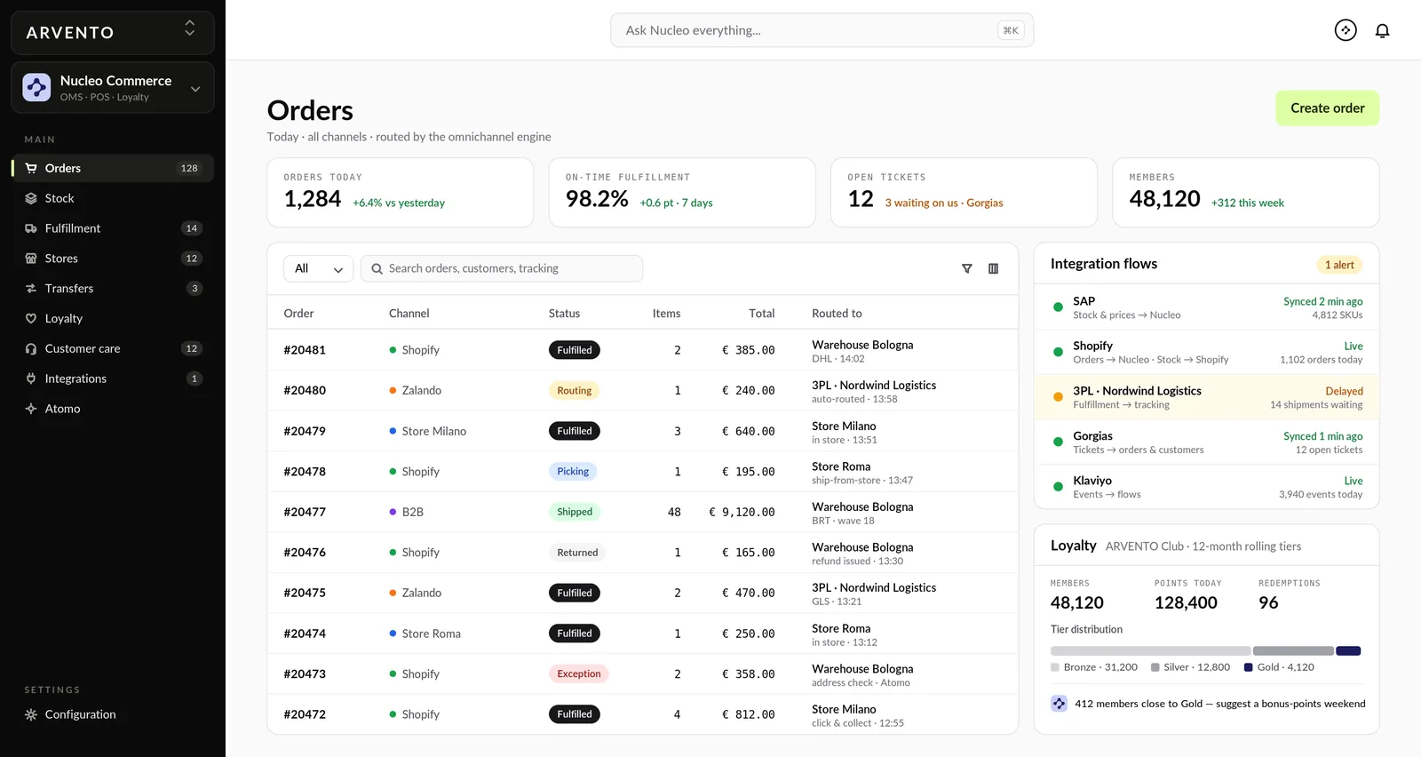Image resolution: width=1421 pixels, height=757 pixels.
Task: Go to Fulfillment in the sidebar
Action: click(x=113, y=228)
